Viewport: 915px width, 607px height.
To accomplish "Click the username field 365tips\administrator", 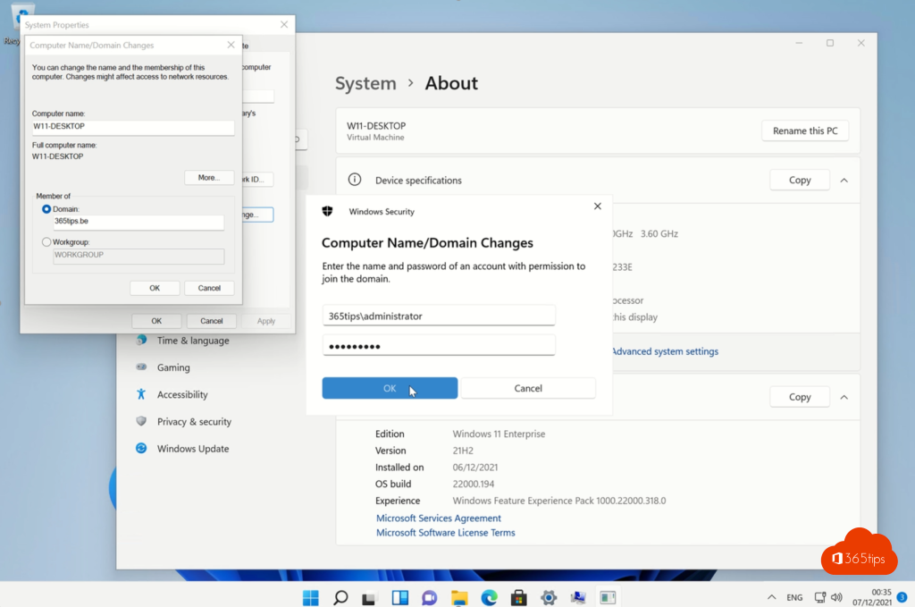I will coord(439,316).
